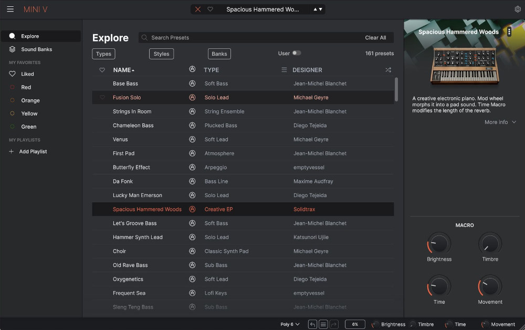This screenshot has height=330, width=525.
Task: Expand More Info on the preset description
Action: tap(499, 122)
